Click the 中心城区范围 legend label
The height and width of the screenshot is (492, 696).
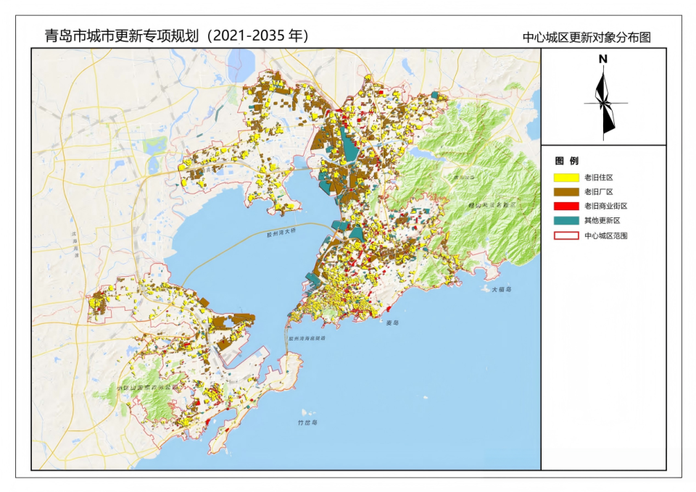tap(605, 235)
